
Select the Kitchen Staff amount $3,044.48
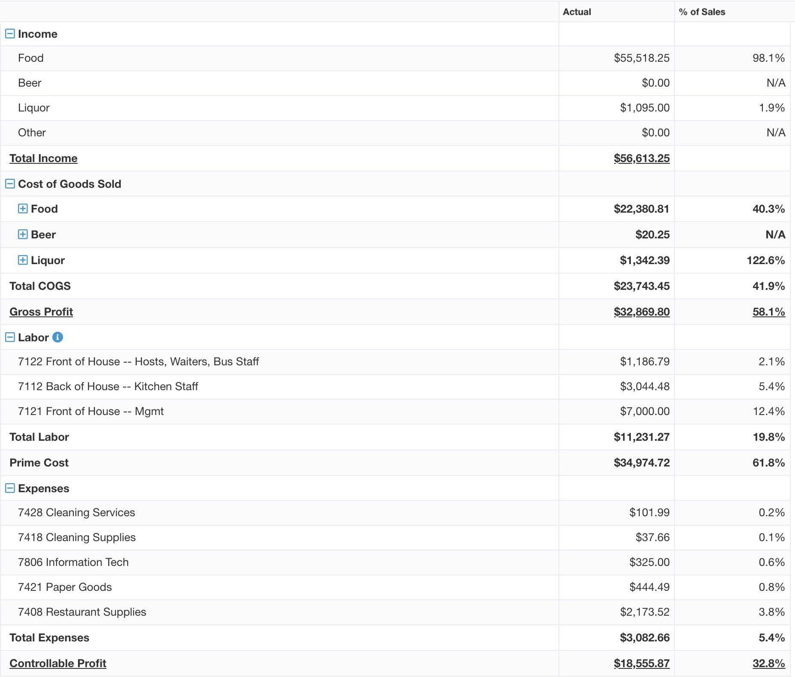pyautogui.click(x=645, y=386)
